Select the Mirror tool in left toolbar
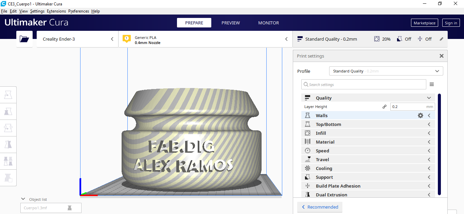The image size is (464, 214). [x=8, y=145]
